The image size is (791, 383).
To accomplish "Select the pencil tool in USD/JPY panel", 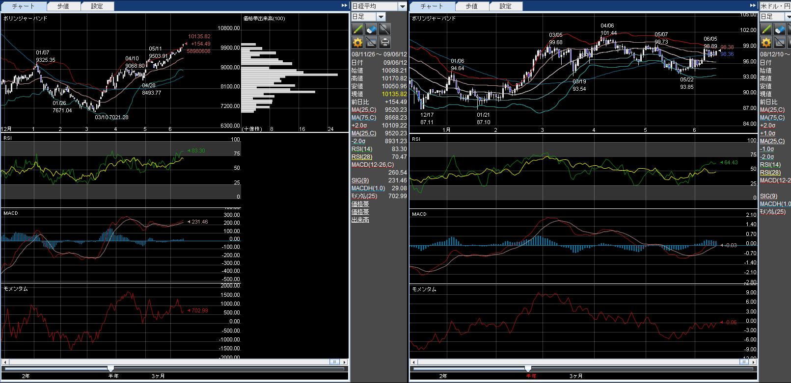I will click(766, 29).
